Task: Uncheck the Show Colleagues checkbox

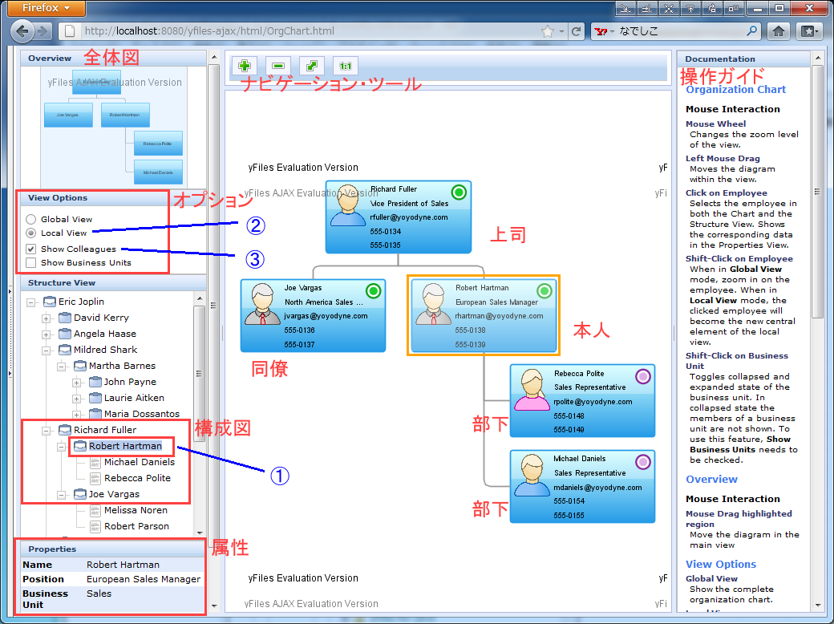Action: pyautogui.click(x=31, y=249)
